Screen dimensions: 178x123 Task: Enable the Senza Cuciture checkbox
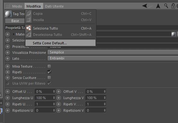pos(49,77)
